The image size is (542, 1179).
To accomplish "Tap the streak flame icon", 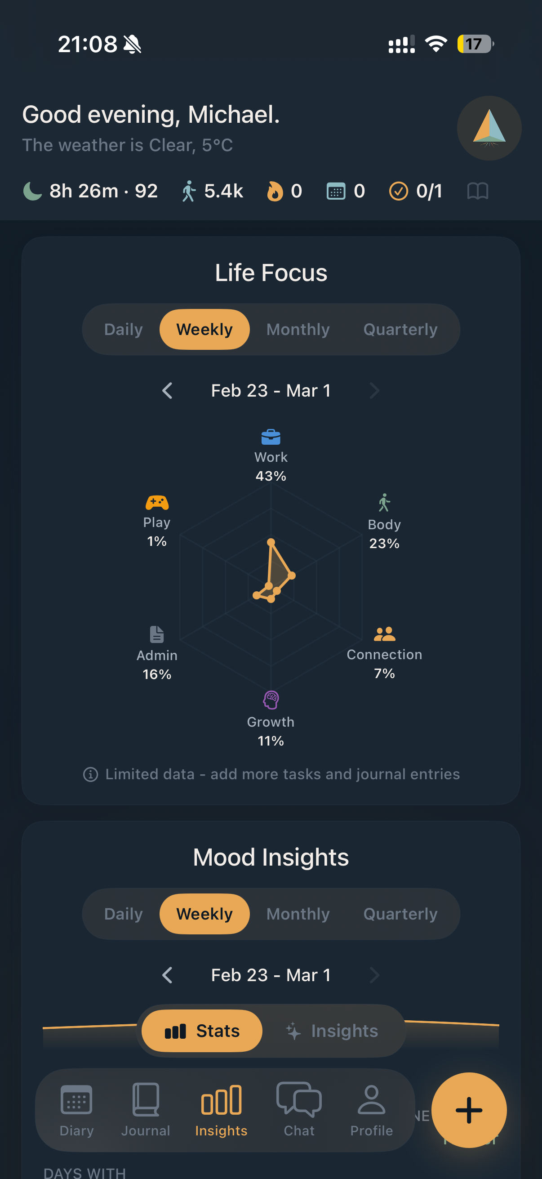I will [275, 191].
